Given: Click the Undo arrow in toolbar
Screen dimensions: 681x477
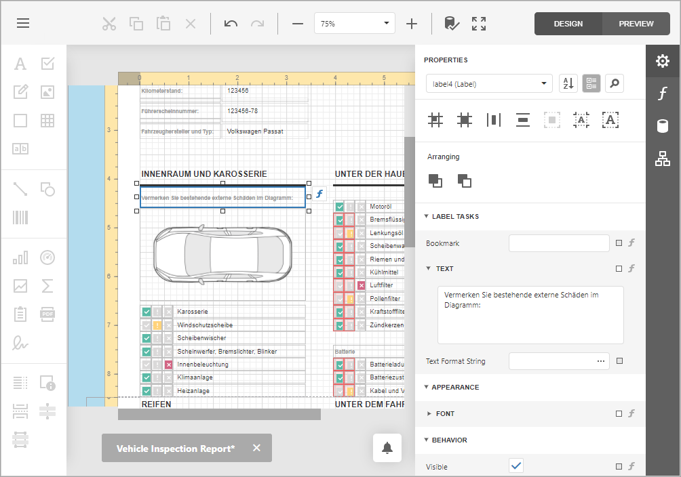Looking at the screenshot, I should [x=231, y=24].
